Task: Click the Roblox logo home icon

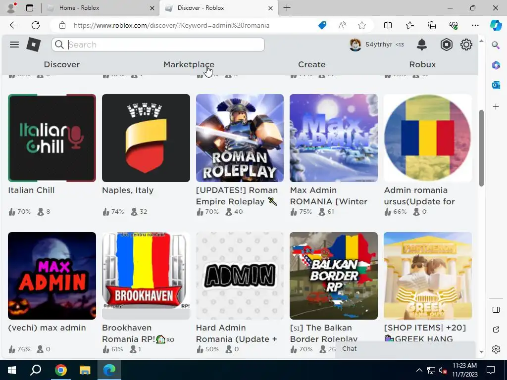Action: [34, 45]
